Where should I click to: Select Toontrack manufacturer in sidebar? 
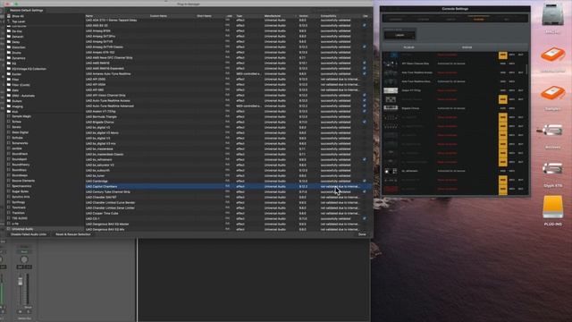point(19,208)
